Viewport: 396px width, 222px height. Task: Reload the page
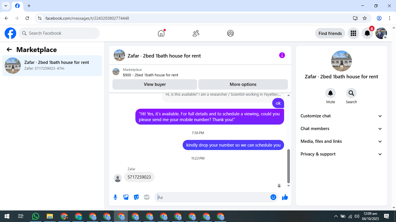[27, 18]
